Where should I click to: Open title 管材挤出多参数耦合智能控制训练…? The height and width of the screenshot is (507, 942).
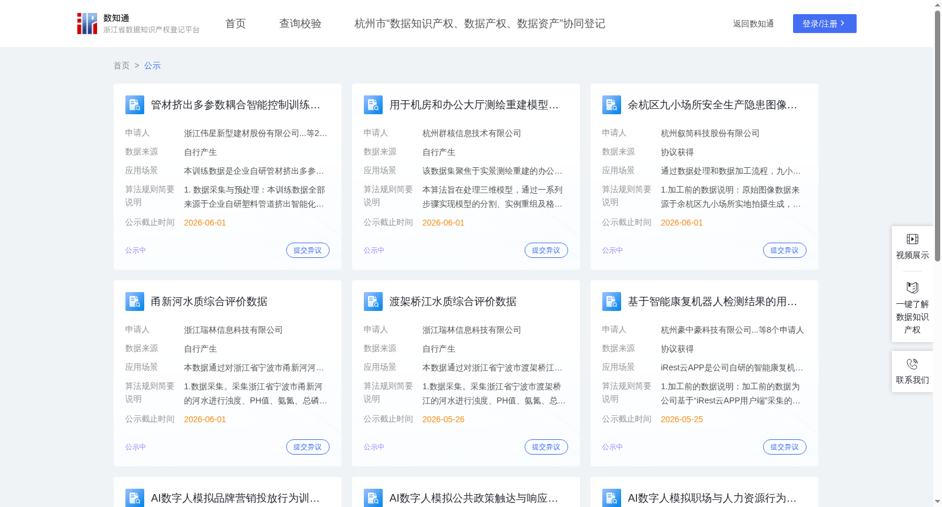pos(235,105)
